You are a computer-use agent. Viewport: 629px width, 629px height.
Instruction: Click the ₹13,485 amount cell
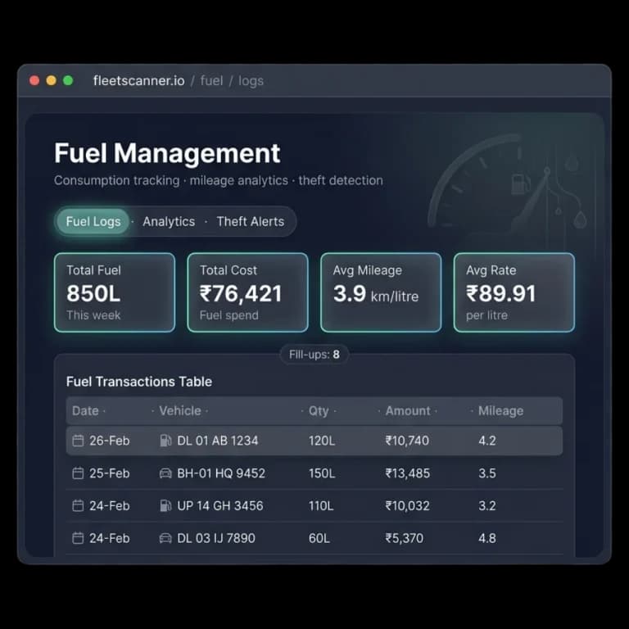[408, 473]
